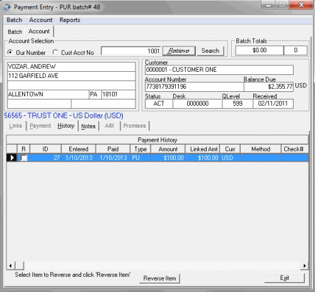The height and width of the screenshot is (292, 315).
Task: Click the zip code field 18101
Action: (x=118, y=94)
